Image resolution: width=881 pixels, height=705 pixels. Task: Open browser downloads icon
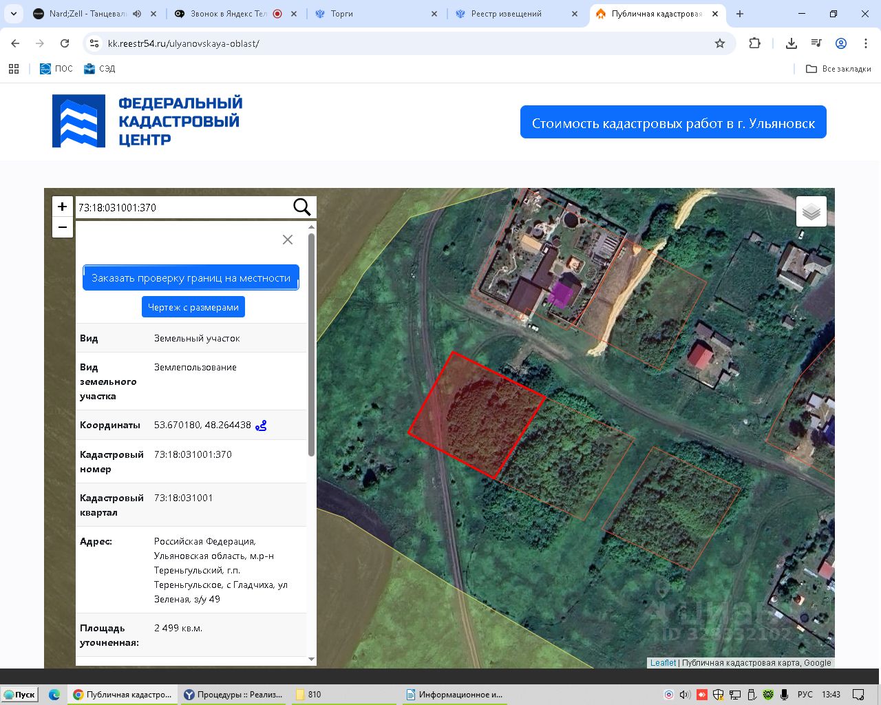(792, 43)
